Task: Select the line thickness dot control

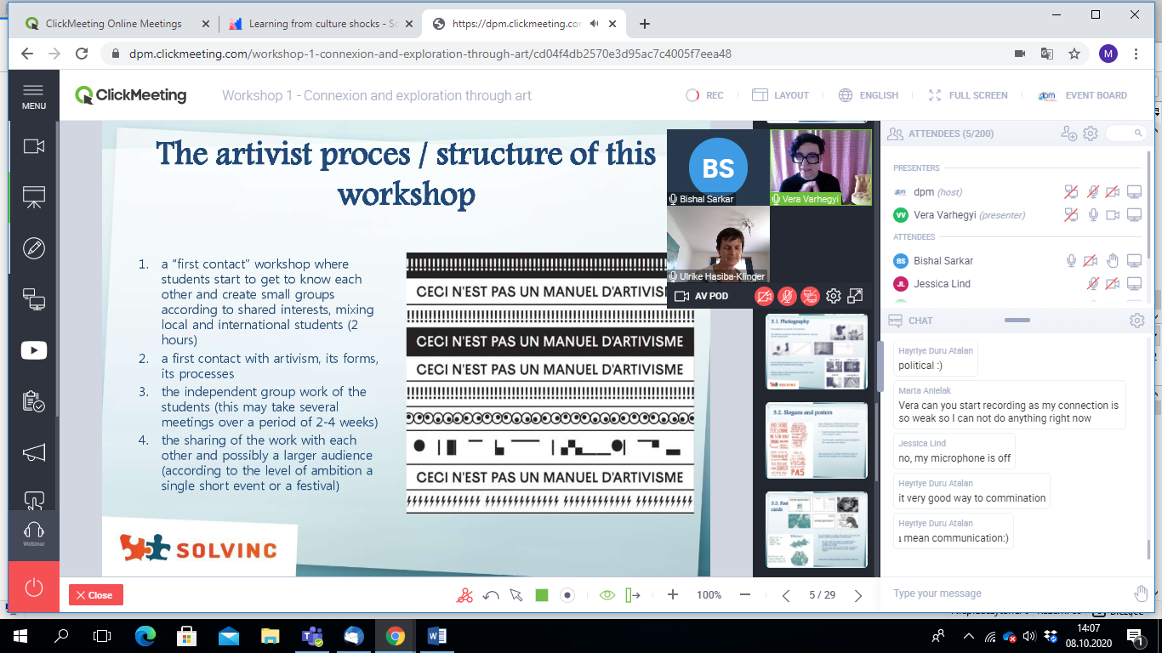Action: pyautogui.click(x=567, y=595)
